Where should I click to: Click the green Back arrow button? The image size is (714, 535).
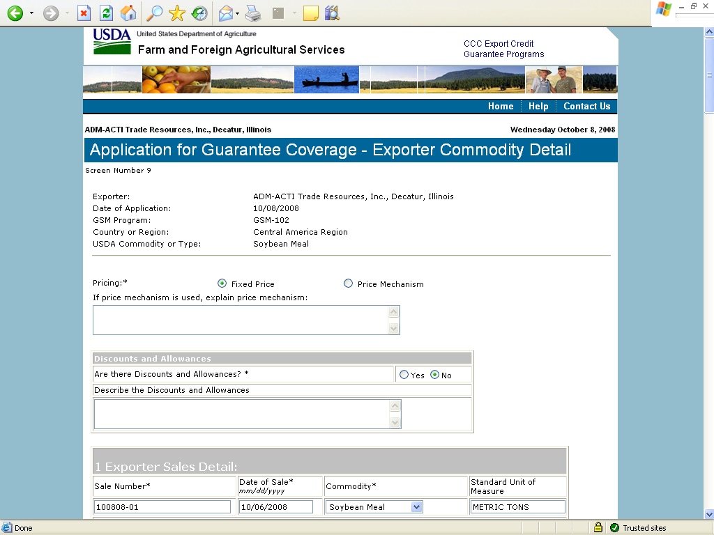coord(15,13)
